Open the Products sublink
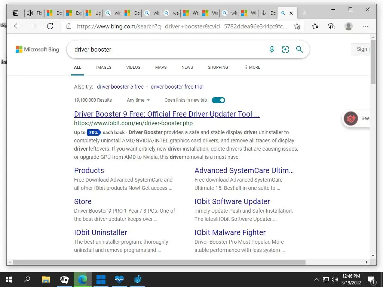This screenshot has height=287, width=383. pos(89,170)
